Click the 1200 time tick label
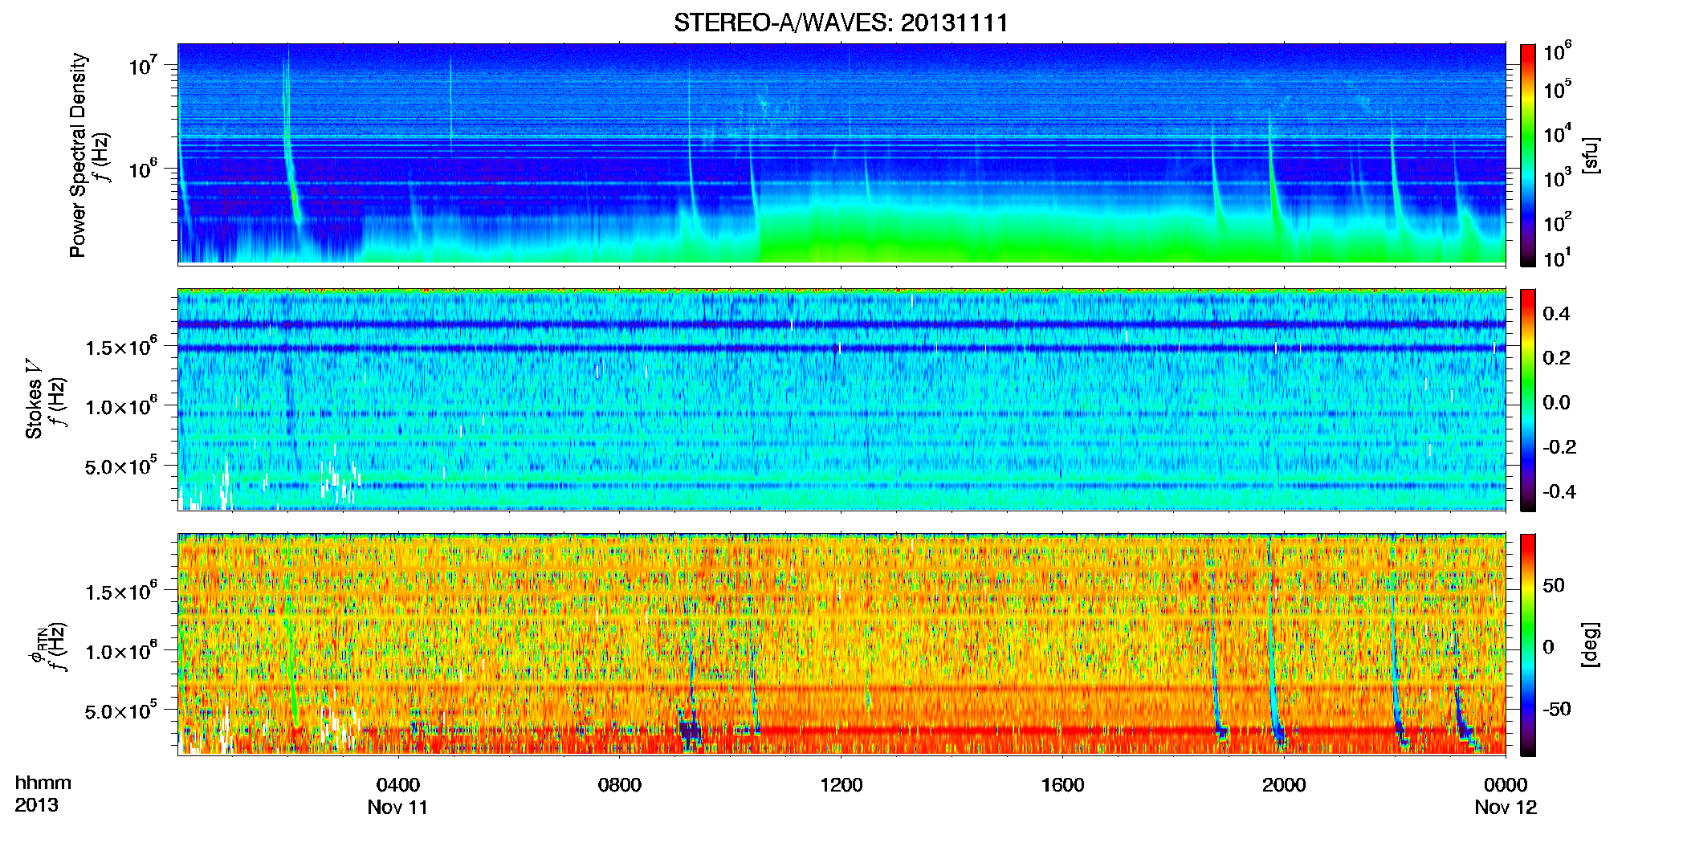This screenshot has height=867, width=1683. click(841, 785)
